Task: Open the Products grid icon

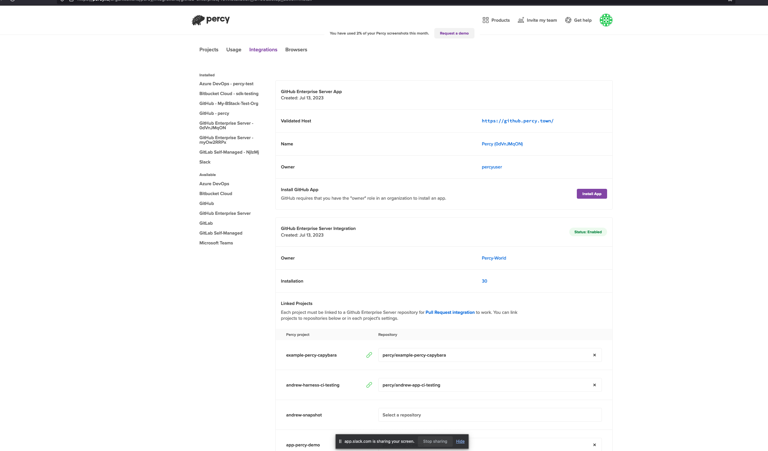Action: click(485, 20)
